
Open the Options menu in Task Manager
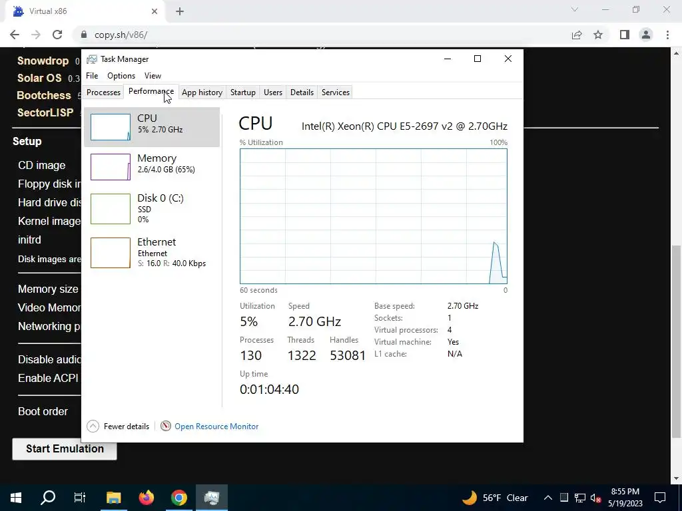[x=121, y=76]
